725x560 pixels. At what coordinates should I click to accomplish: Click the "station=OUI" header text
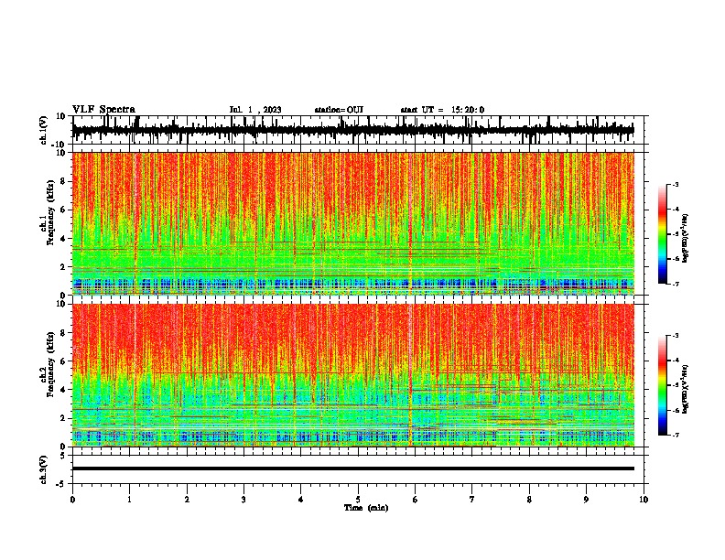pos(339,110)
